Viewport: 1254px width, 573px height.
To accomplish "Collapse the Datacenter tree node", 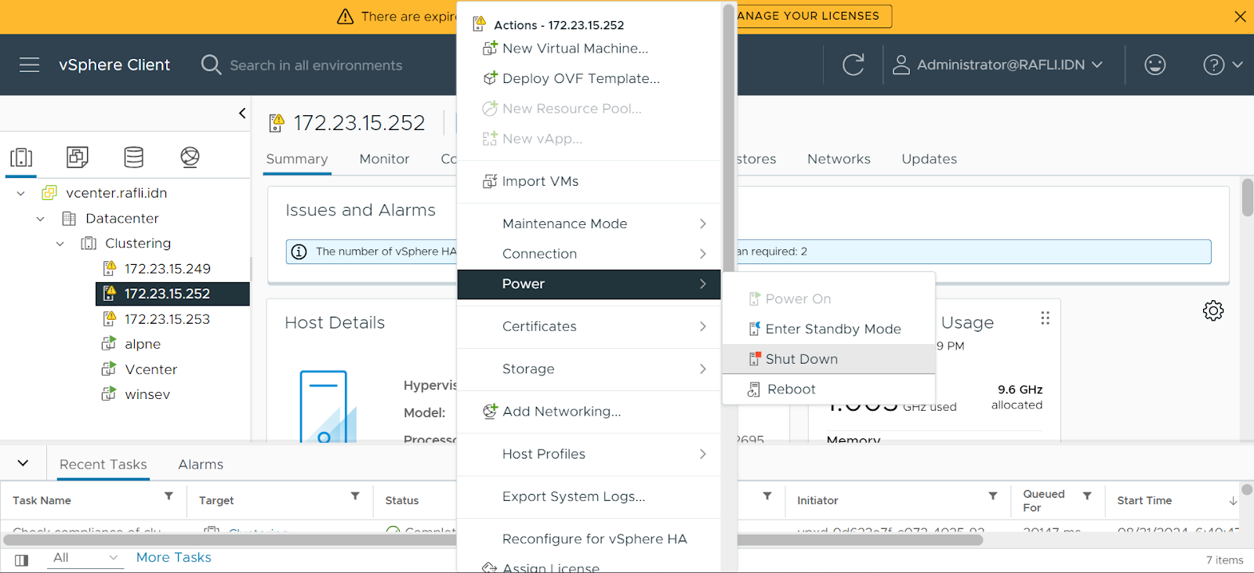I will pos(41,219).
